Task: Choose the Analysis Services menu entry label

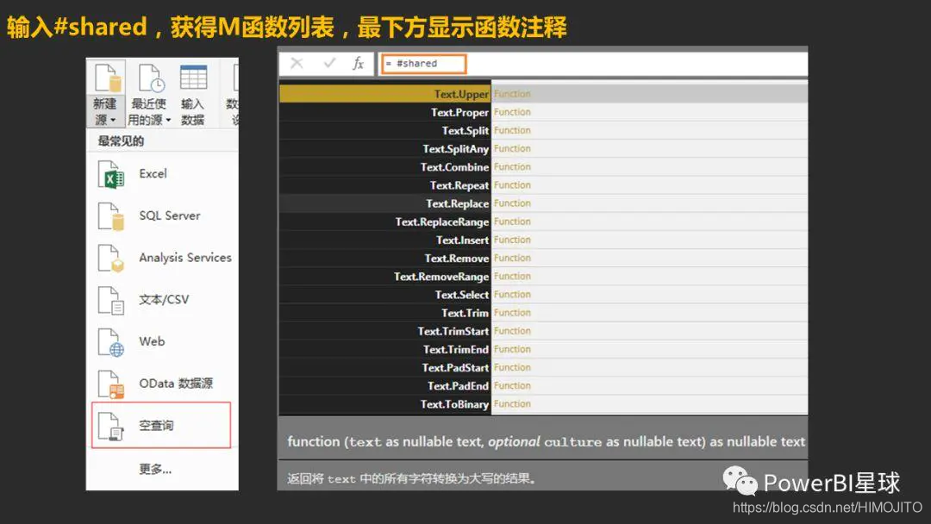Action: pyautogui.click(x=185, y=258)
